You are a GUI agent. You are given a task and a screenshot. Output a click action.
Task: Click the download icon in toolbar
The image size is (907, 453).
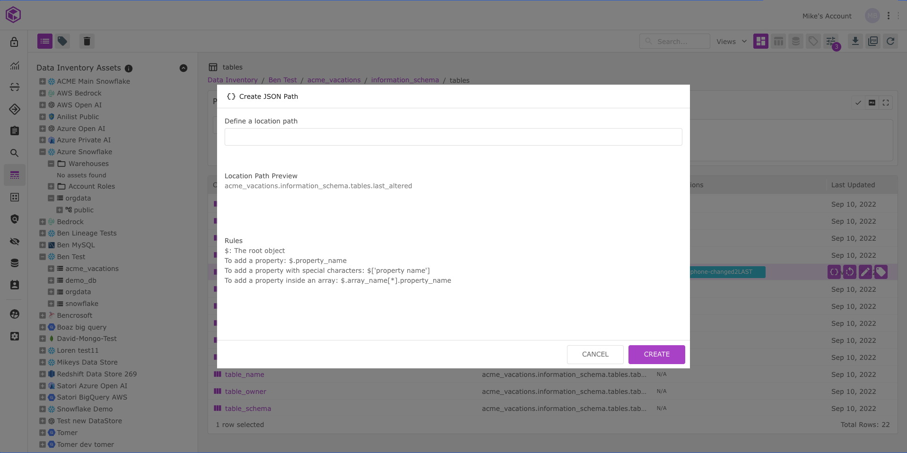click(x=855, y=42)
